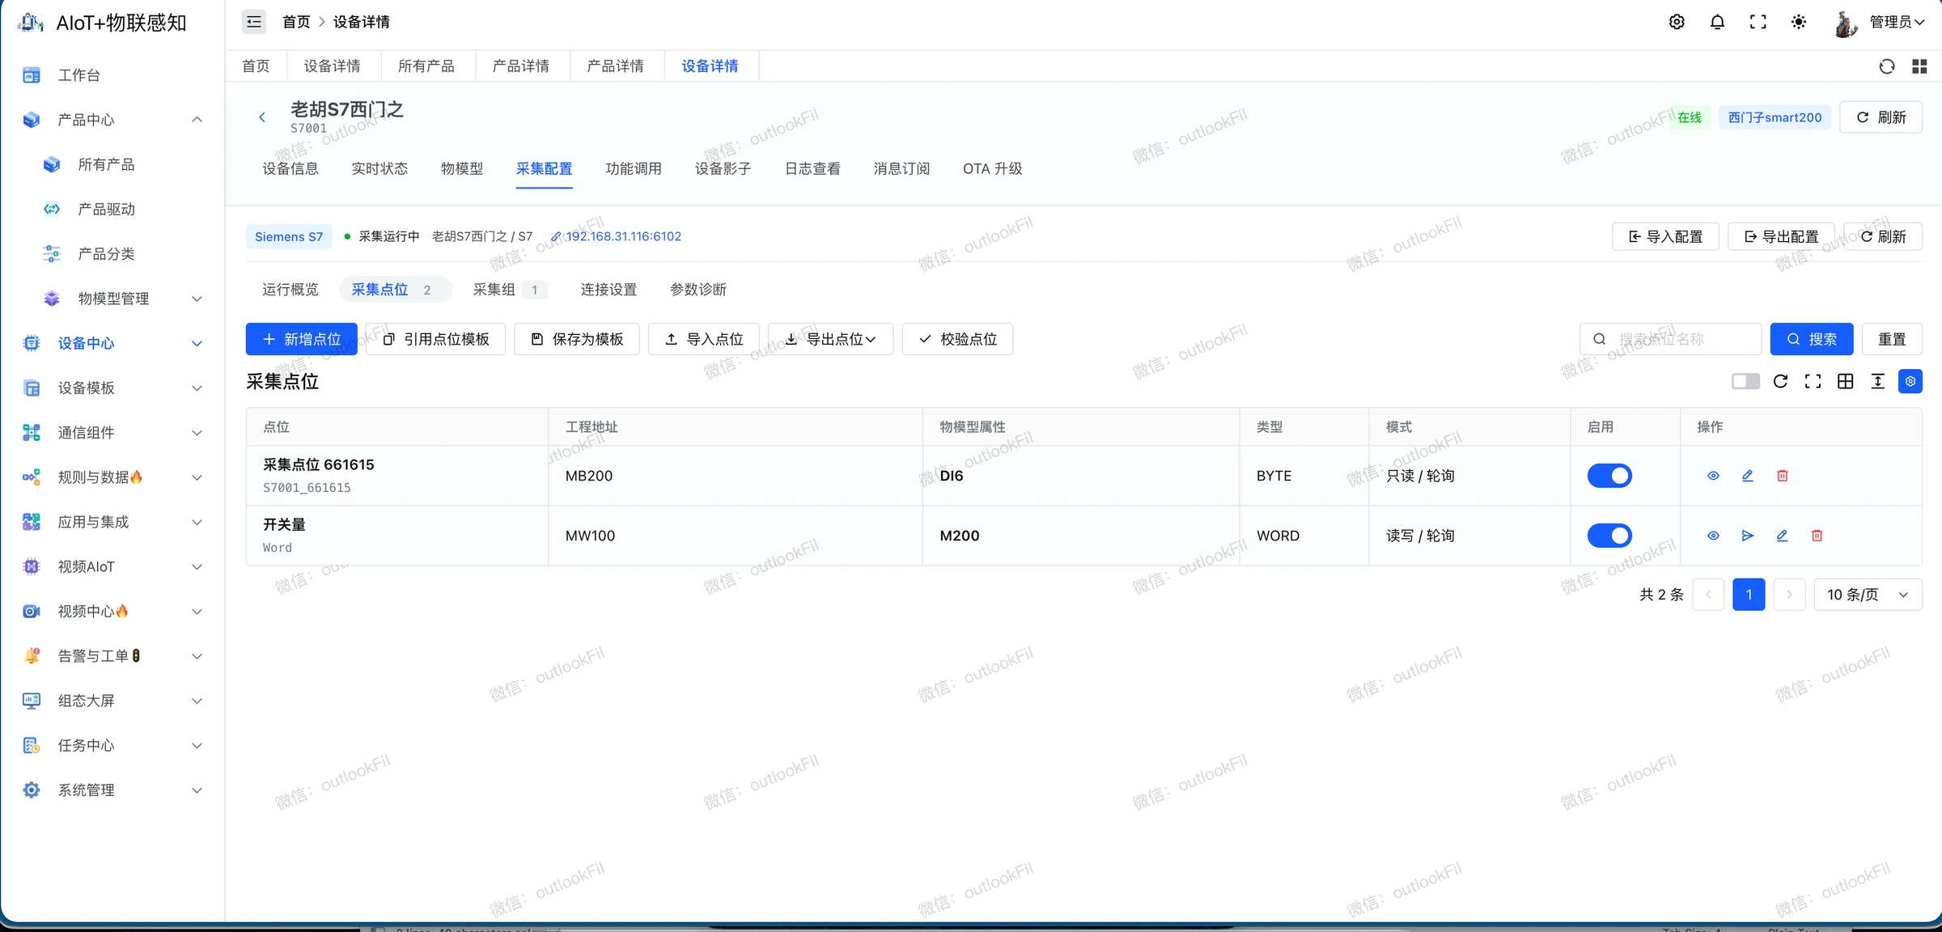Viewport: 1942px width, 932px height.
Task: Click the 新增点位 button
Action: (302, 339)
